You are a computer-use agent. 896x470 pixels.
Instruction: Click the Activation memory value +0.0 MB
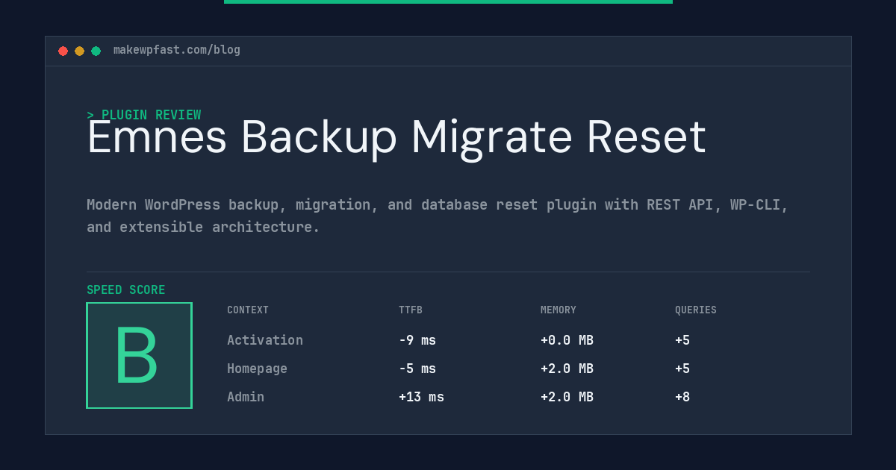click(567, 340)
